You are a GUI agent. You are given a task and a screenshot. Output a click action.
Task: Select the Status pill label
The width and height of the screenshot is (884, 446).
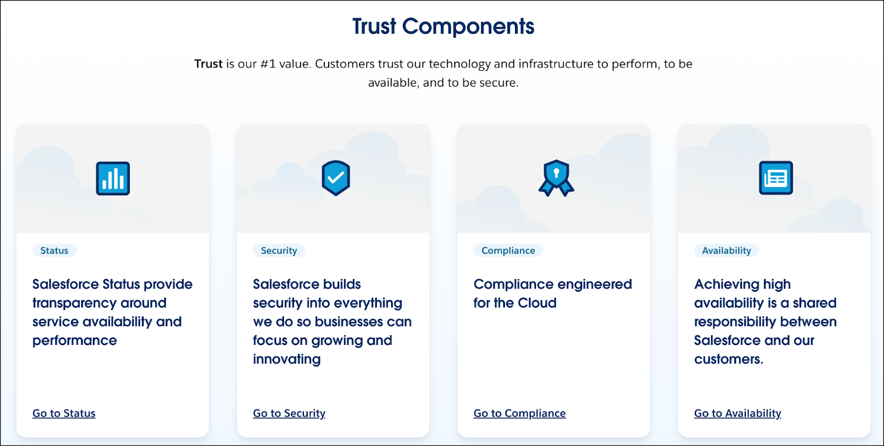pos(54,250)
